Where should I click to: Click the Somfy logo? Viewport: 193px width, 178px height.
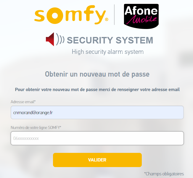click(x=70, y=15)
